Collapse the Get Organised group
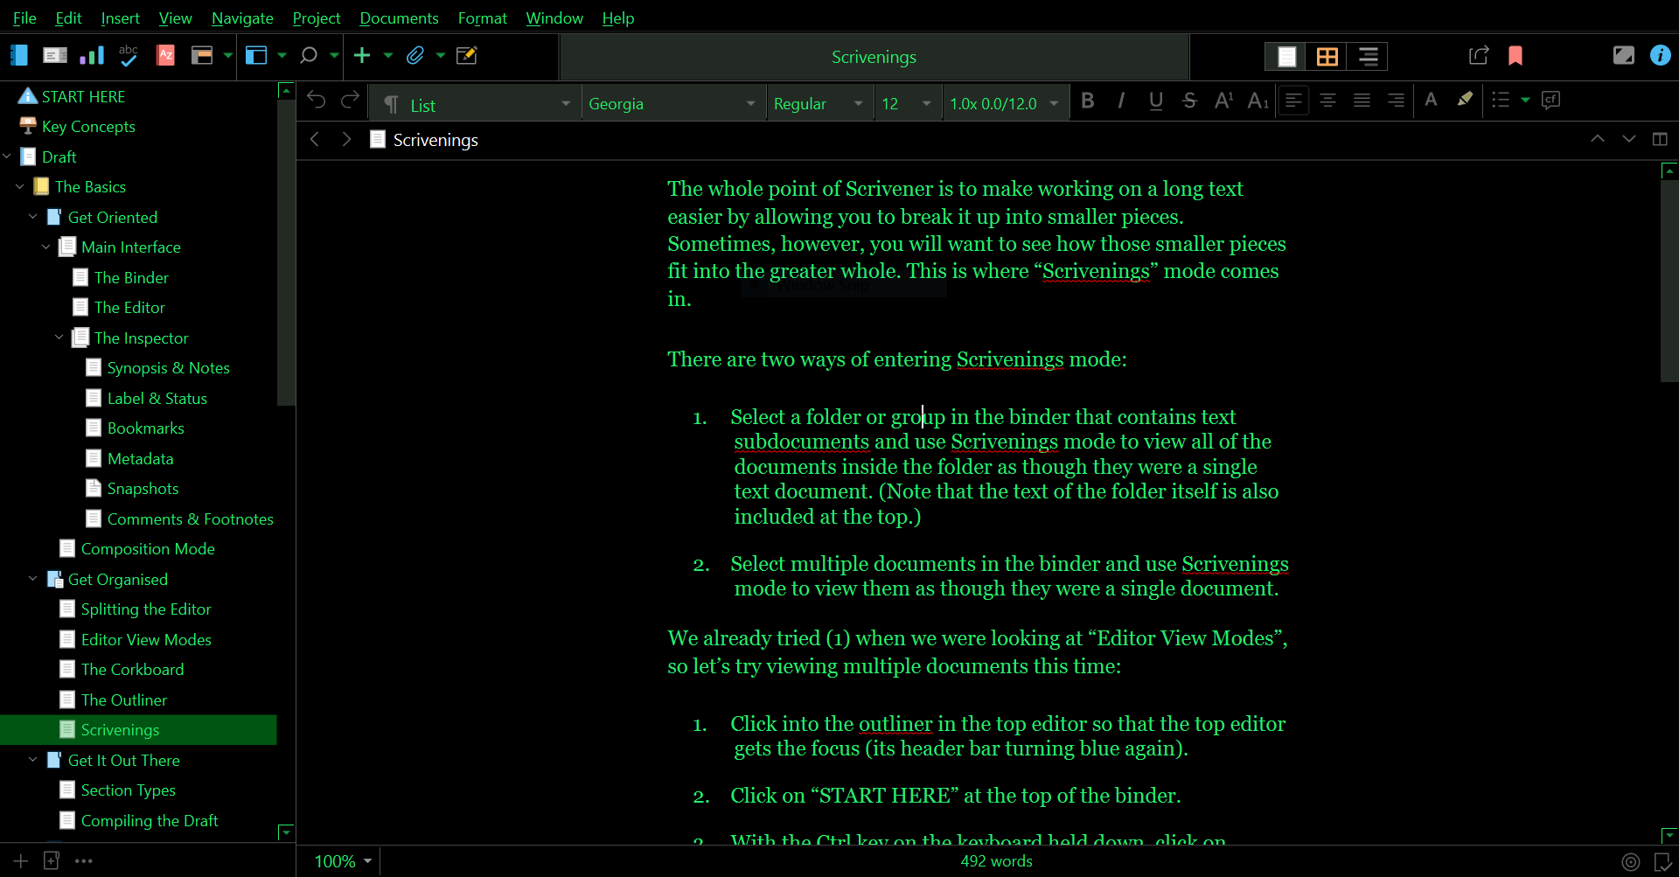Image resolution: width=1679 pixels, height=877 pixels. (33, 579)
